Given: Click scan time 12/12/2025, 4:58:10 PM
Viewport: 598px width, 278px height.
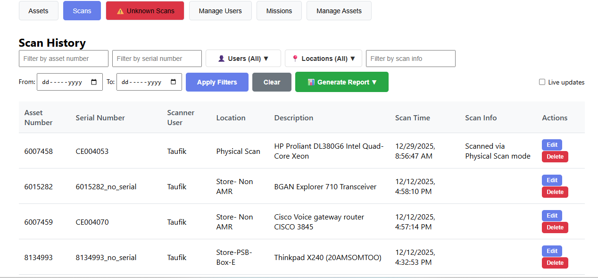Looking at the screenshot, I should point(415,186).
